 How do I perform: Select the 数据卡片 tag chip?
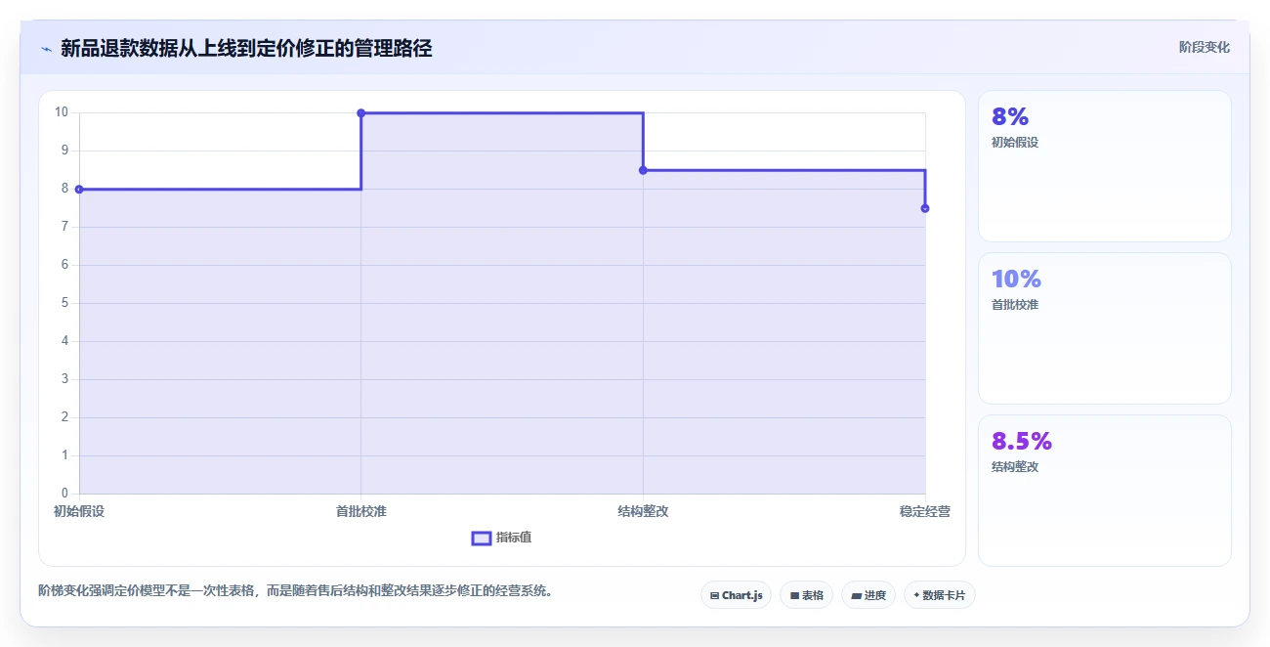click(939, 594)
